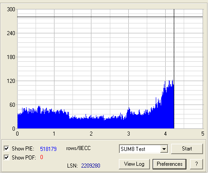
Task: Click the PIE count value 518179
Action: (48, 149)
